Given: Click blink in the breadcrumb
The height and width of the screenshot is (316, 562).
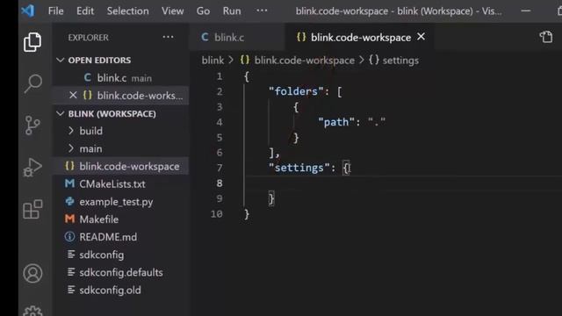Looking at the screenshot, I should 213,61.
